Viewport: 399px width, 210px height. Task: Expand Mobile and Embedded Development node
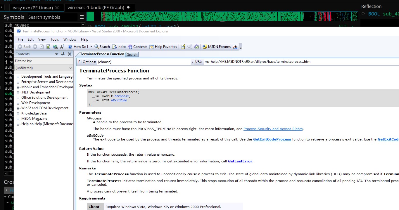tap(18, 87)
